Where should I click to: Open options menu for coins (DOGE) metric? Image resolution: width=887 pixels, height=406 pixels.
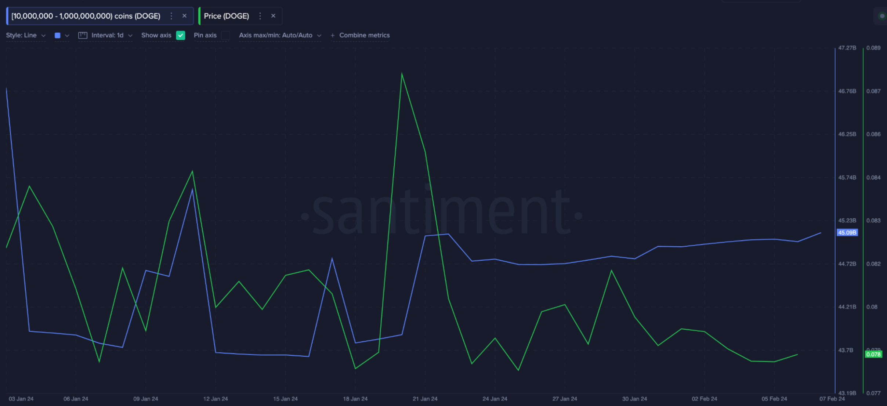(171, 16)
